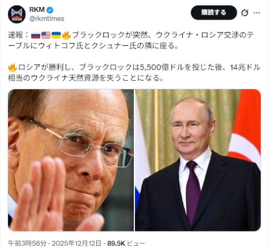The width and height of the screenshot is (272, 250).
Task: Click the fire emoji starting the second paragraph
Action: 13,68
